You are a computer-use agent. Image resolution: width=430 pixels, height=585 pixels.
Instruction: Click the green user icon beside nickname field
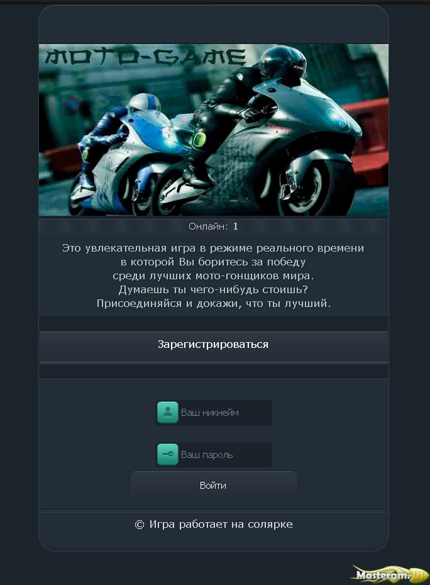(167, 412)
